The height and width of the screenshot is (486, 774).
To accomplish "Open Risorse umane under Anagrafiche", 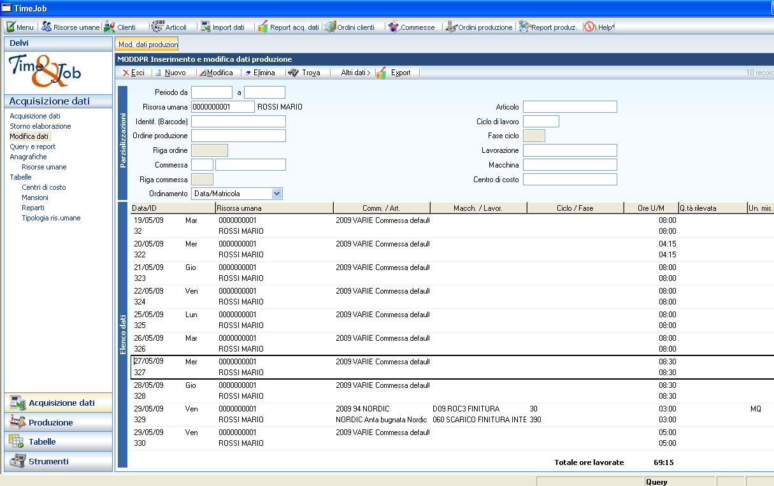I will click(44, 167).
